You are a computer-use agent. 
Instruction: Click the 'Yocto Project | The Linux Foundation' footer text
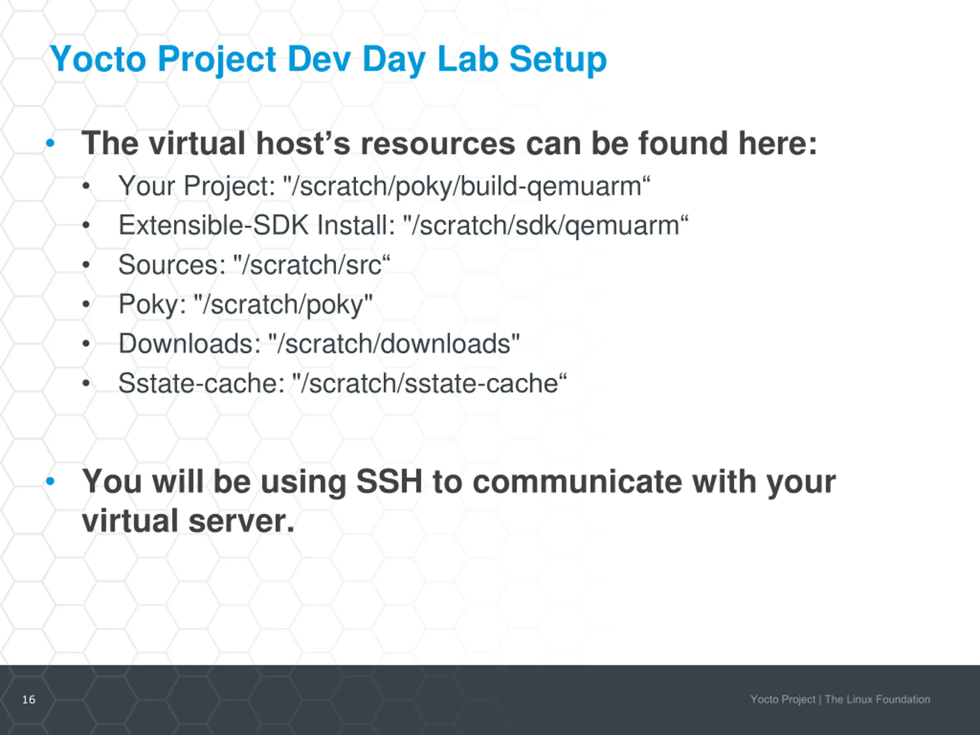pos(840,699)
